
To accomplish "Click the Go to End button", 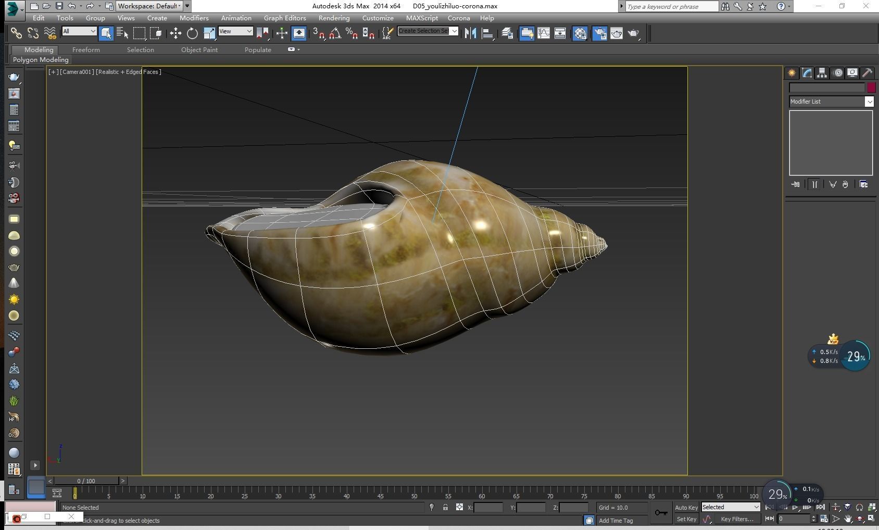I will coord(821,507).
